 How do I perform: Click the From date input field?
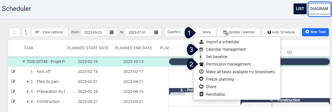coord(93,32)
